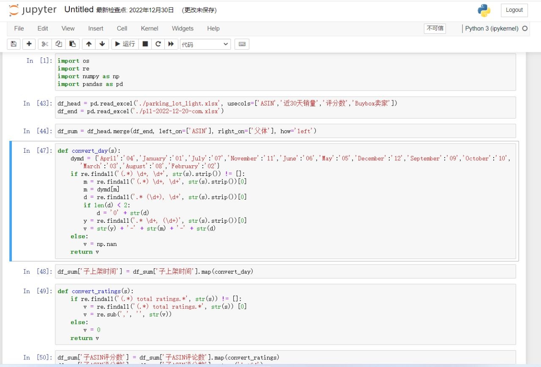The width and height of the screenshot is (541, 367).
Task: Select the import statements code cell
Action: (x=285, y=72)
